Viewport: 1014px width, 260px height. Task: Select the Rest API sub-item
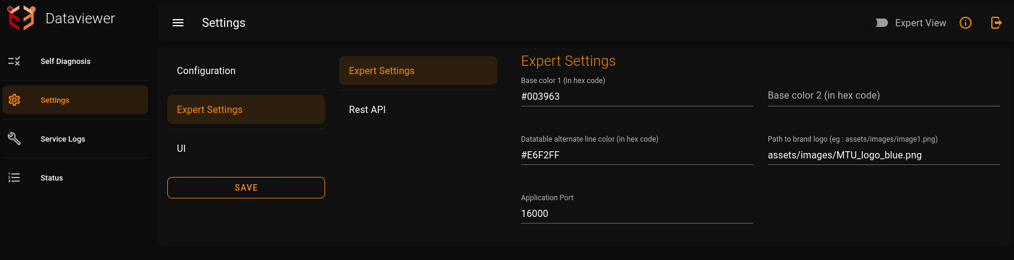pyautogui.click(x=418, y=109)
